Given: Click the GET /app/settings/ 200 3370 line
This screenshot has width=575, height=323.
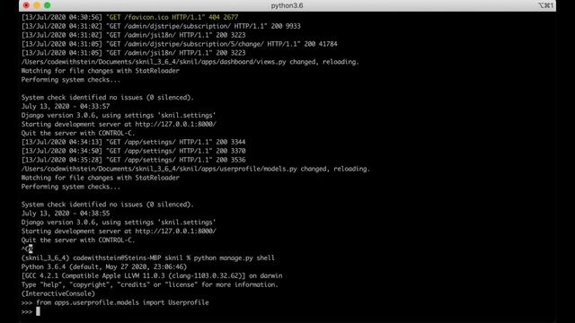Looking at the screenshot, I should [134, 151].
